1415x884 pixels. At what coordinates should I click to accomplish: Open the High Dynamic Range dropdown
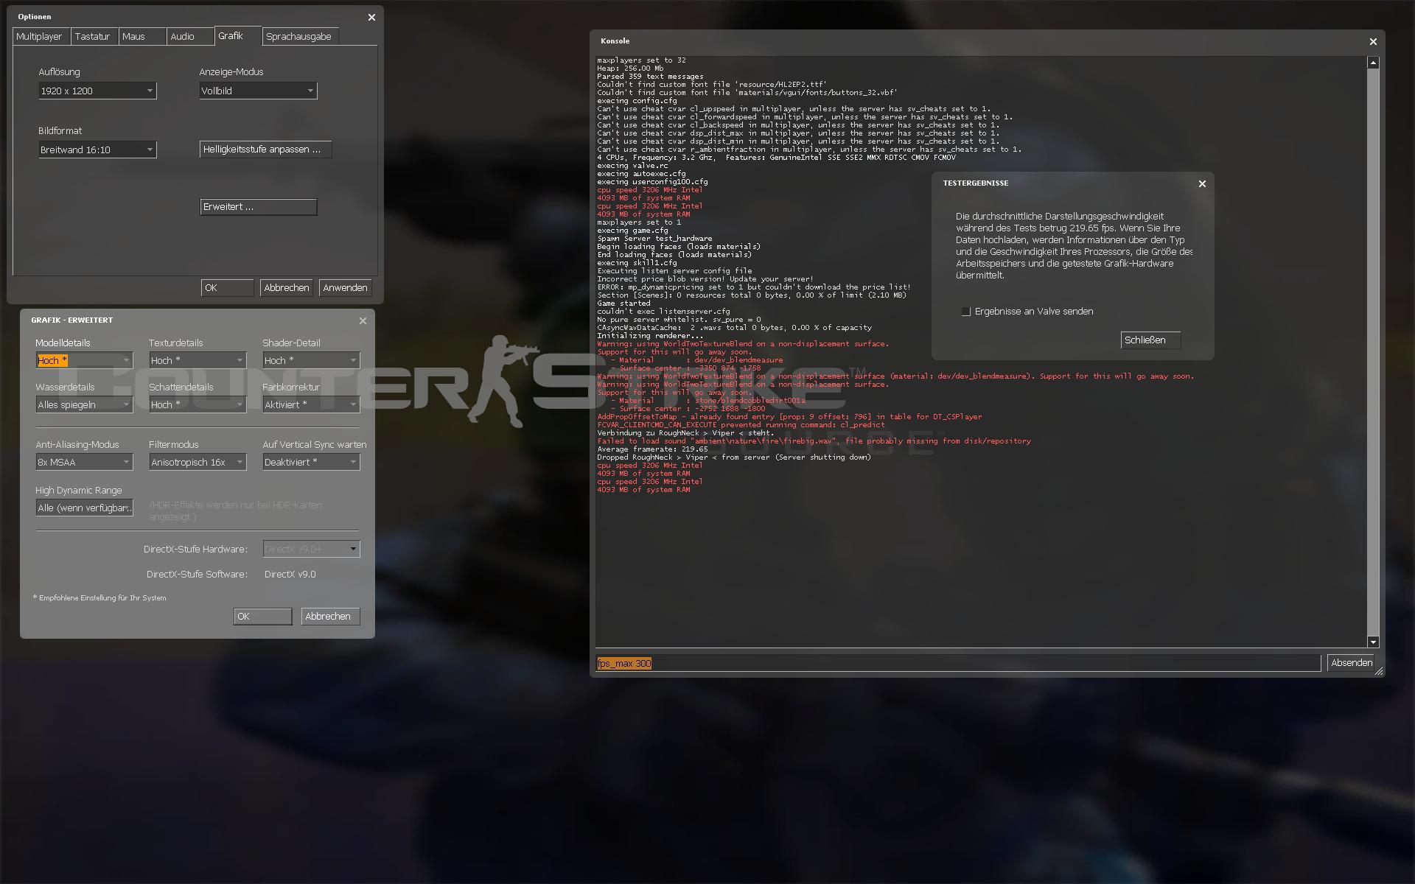84,508
